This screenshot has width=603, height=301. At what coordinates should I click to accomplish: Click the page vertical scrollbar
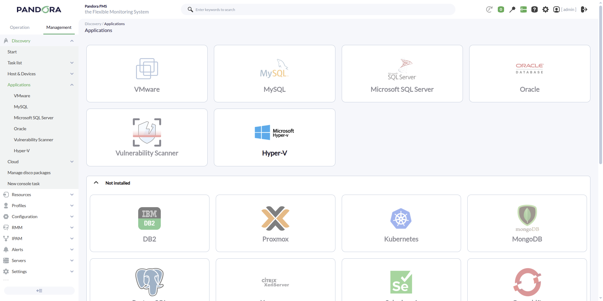pyautogui.click(x=600, y=85)
